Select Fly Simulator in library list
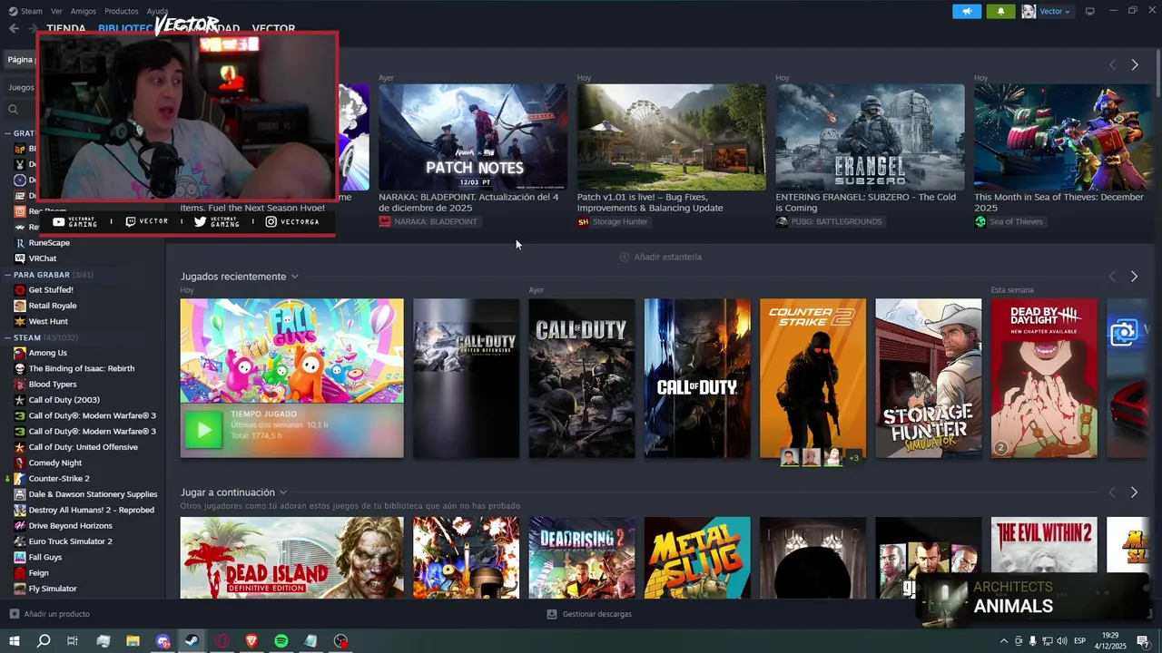Image resolution: width=1162 pixels, height=653 pixels. point(52,589)
